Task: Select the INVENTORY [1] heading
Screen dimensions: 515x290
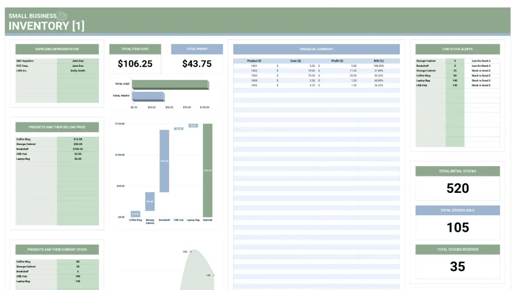Action: click(x=46, y=26)
